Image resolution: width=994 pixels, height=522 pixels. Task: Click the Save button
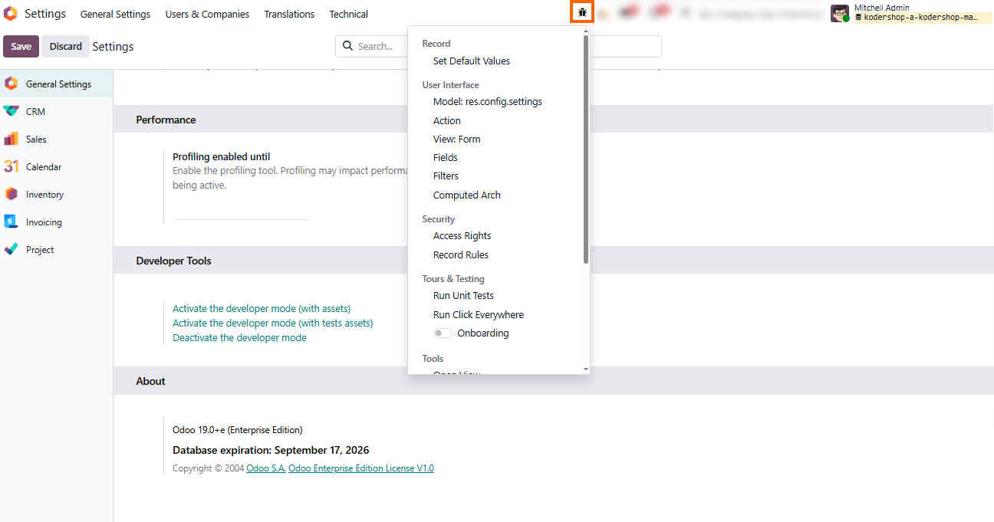coord(21,46)
